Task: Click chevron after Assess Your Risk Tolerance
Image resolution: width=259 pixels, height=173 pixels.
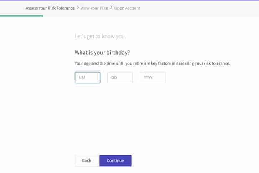Action: click(78, 8)
